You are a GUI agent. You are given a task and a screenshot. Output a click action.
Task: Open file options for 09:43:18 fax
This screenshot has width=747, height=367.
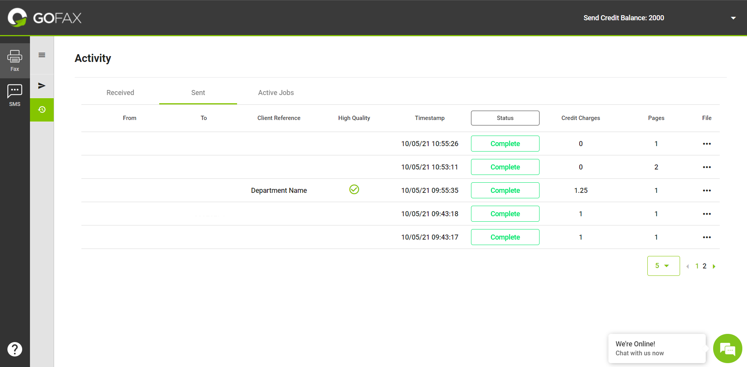click(707, 214)
